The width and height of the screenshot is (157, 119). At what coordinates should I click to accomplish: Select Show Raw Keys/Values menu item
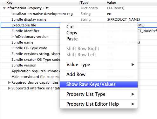click(99, 84)
